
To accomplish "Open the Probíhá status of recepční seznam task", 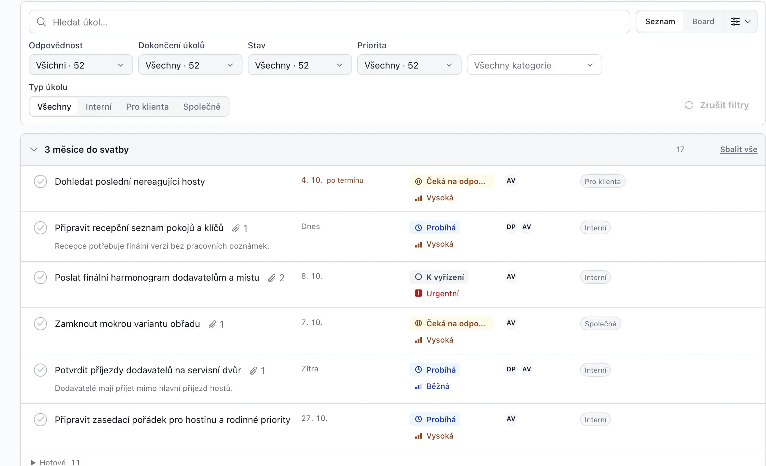I will click(435, 227).
